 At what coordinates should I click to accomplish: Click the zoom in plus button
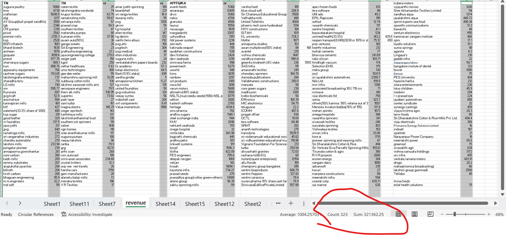point(489,214)
